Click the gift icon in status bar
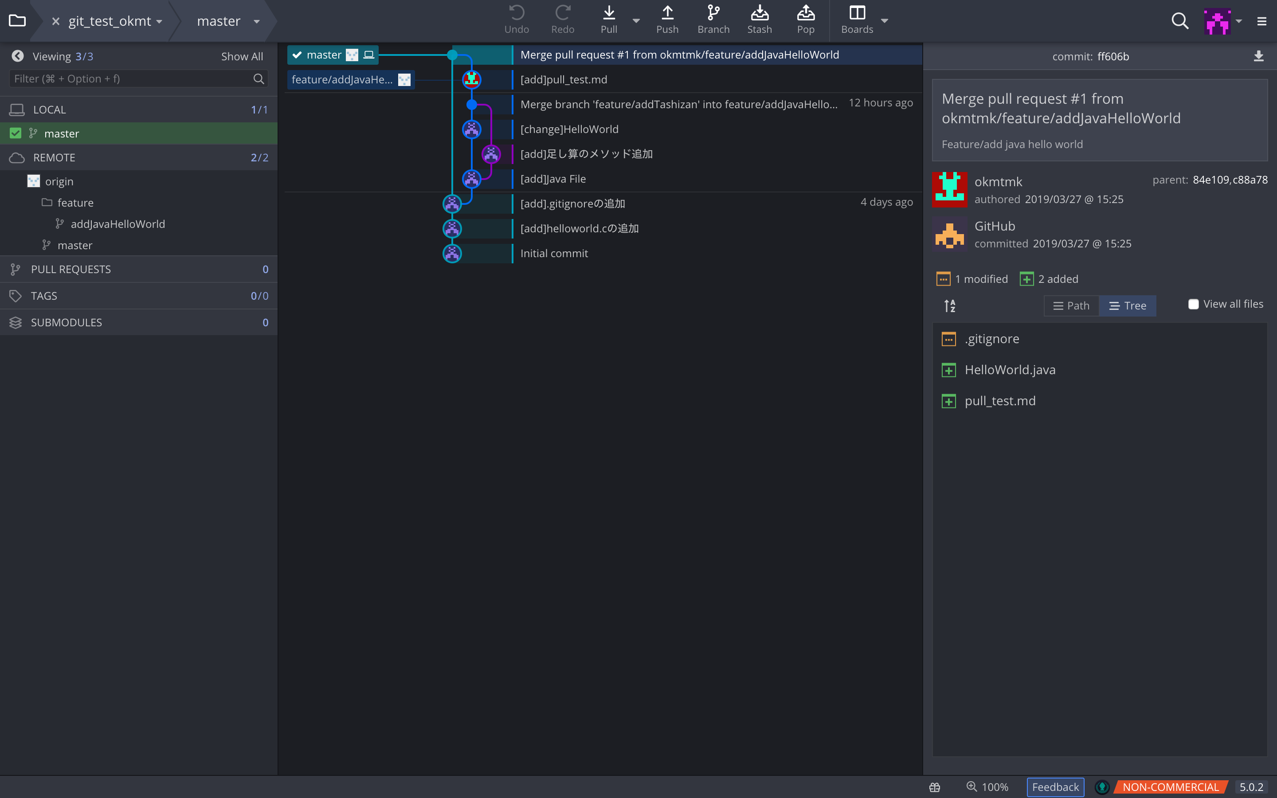The height and width of the screenshot is (798, 1277). (x=935, y=787)
